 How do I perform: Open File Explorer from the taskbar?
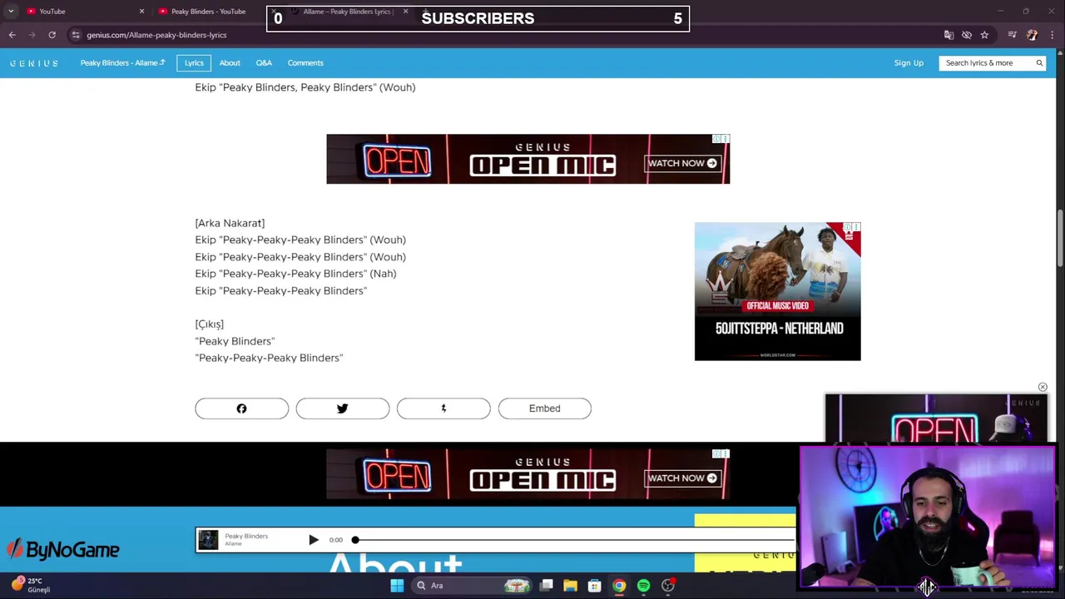(x=570, y=586)
